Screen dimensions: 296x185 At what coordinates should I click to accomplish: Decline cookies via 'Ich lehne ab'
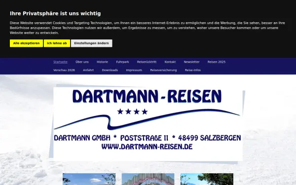tap(57, 43)
